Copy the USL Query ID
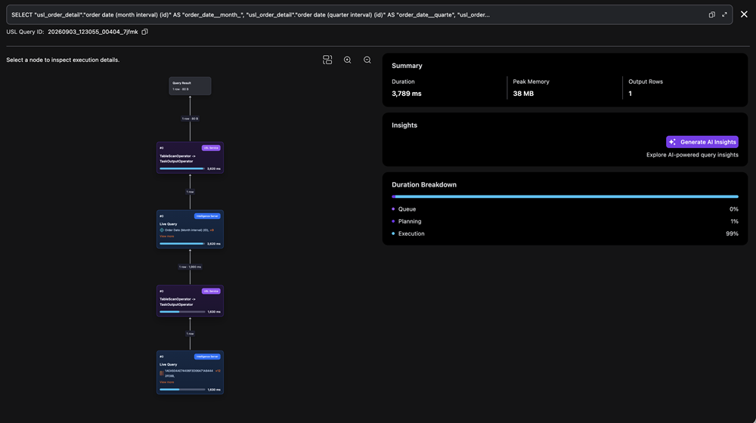756x423 pixels. pyautogui.click(x=144, y=32)
